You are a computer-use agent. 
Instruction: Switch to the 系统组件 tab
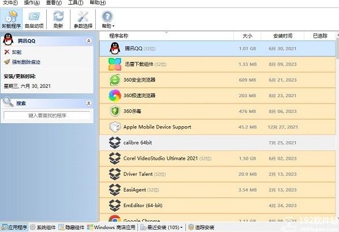[43, 227]
